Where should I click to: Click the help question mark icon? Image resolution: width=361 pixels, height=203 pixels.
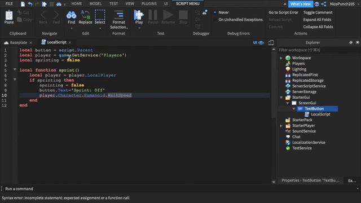pos(317,4)
